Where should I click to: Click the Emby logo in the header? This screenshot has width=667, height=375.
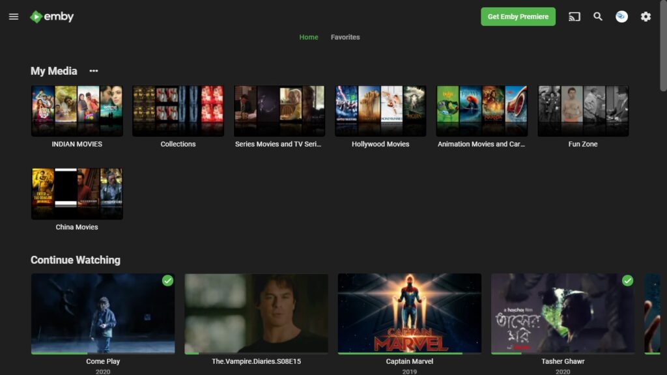tap(52, 17)
